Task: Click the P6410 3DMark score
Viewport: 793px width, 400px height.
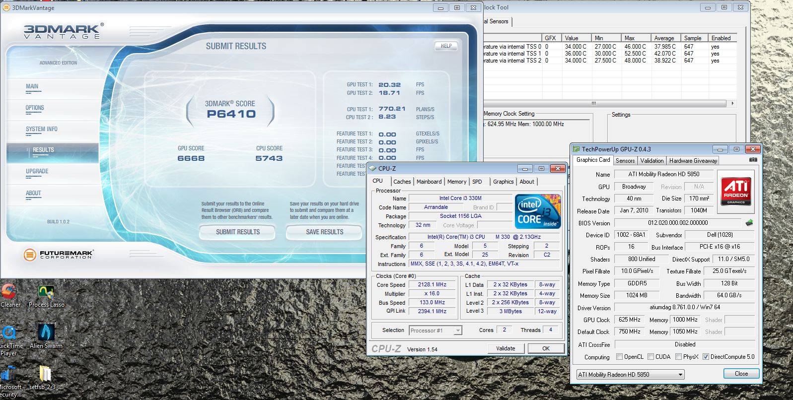Action: coord(231,114)
